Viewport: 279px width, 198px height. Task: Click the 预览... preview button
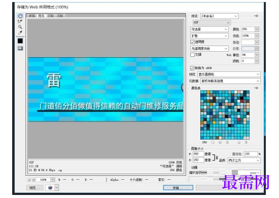pos(34,188)
